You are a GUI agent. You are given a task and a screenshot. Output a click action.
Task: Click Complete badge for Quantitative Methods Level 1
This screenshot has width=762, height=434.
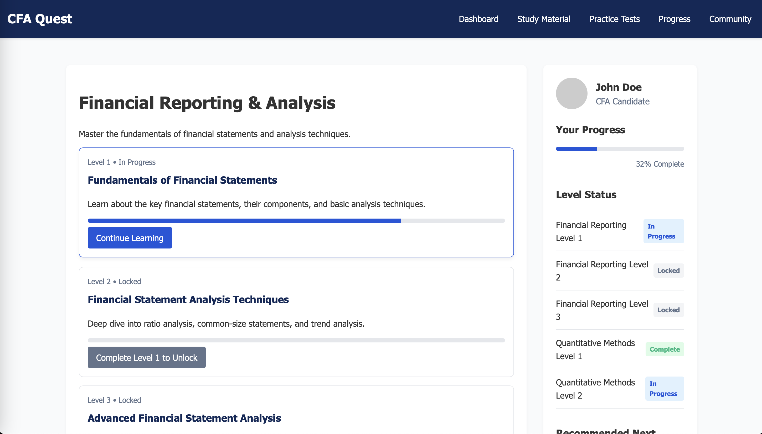click(665, 349)
